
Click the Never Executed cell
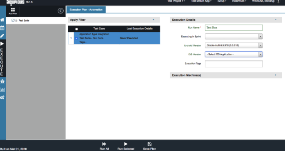click(129, 38)
